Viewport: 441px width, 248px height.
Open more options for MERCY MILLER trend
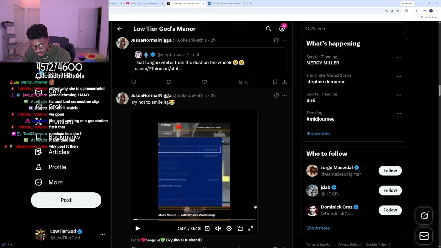(399, 58)
